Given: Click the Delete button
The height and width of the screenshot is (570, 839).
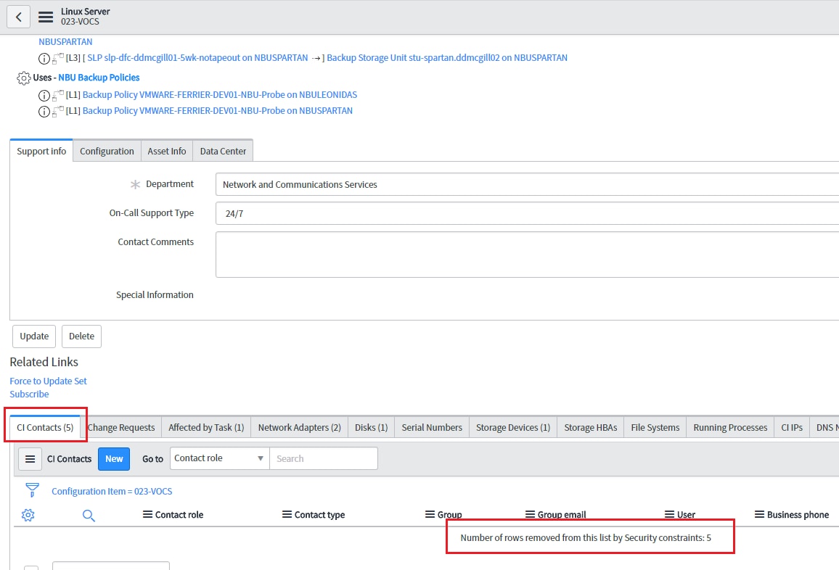Looking at the screenshot, I should [81, 336].
